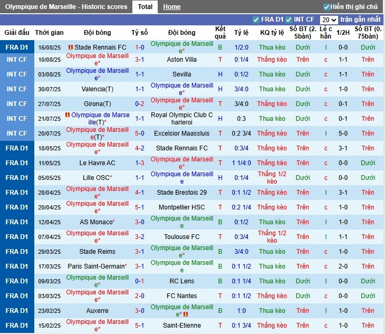385x334 pixels.
Task: Select the AS Monaco team name
Action: [x=96, y=222]
